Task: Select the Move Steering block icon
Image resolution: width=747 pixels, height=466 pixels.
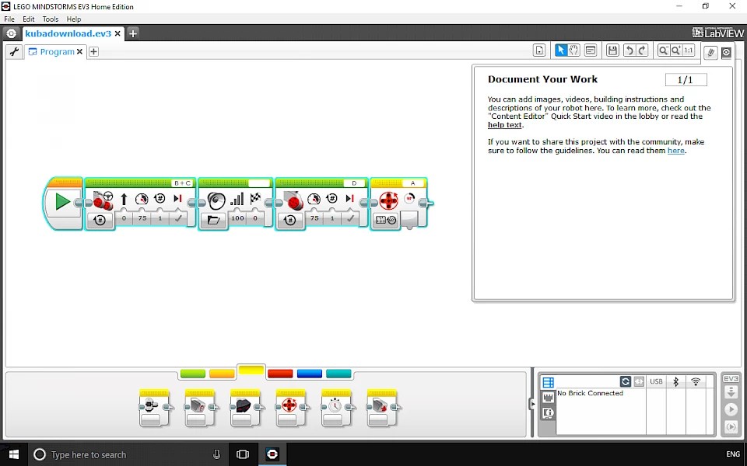Action: (103, 200)
